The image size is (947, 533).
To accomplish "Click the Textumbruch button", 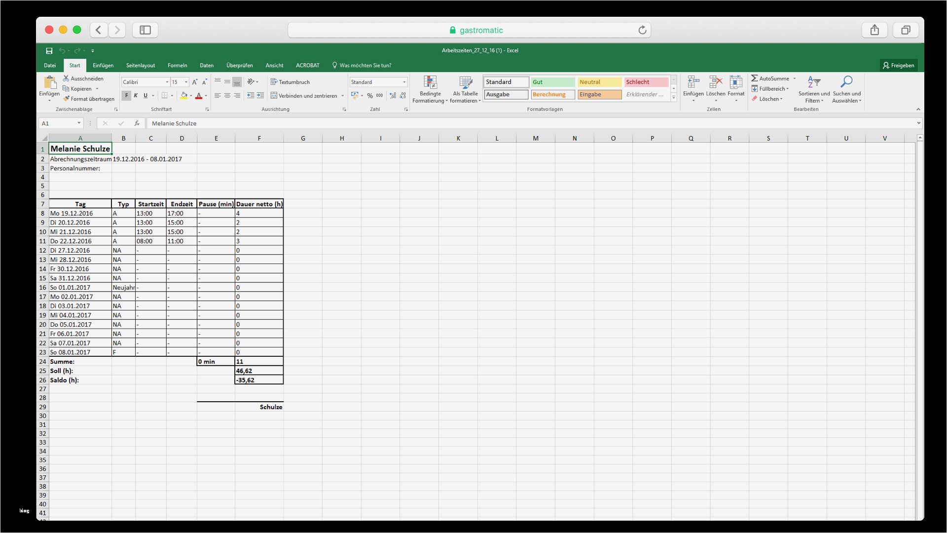I will pos(291,82).
